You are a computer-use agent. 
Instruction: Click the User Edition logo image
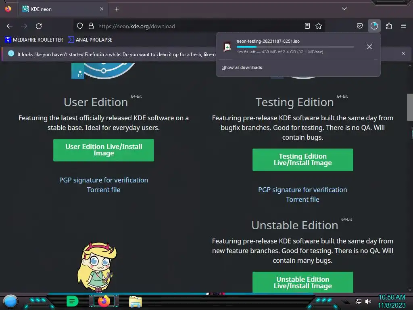(104, 71)
